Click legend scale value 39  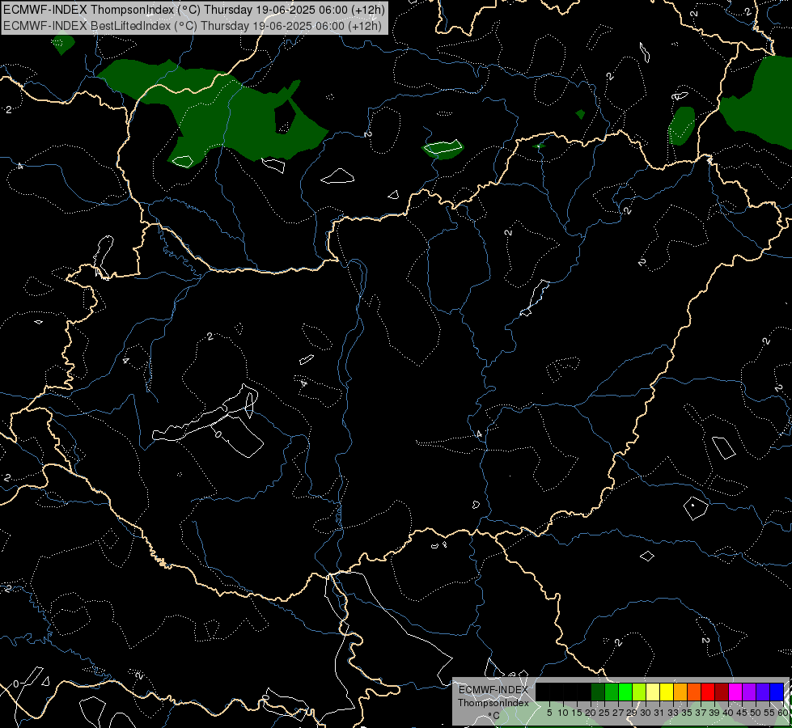(x=714, y=713)
